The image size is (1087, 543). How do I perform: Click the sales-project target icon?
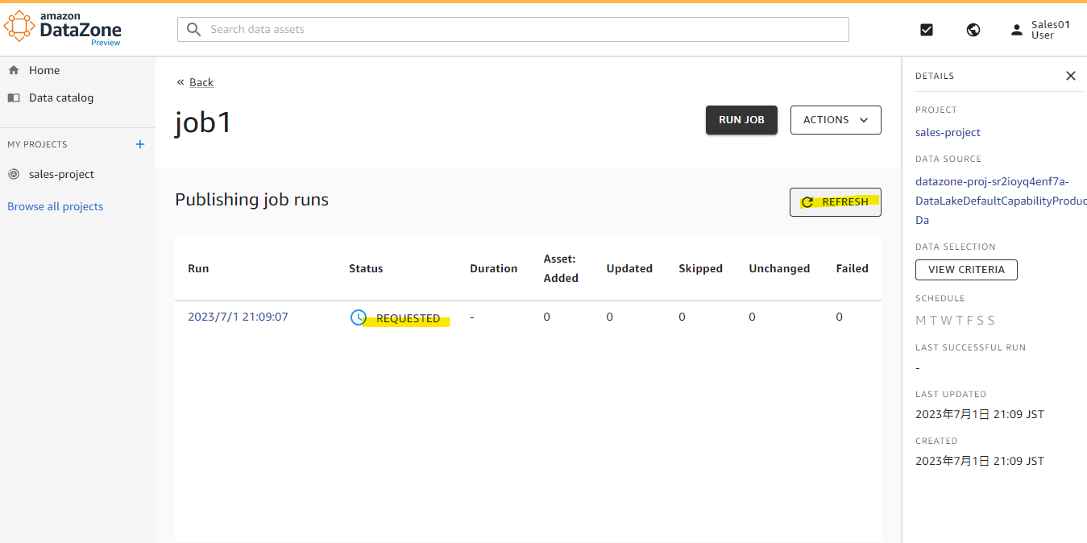coord(14,174)
